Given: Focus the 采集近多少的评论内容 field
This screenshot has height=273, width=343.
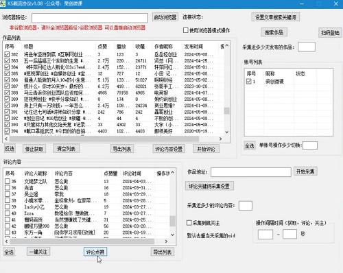Looking at the screenshot, I should pyautogui.click(x=246, y=206).
